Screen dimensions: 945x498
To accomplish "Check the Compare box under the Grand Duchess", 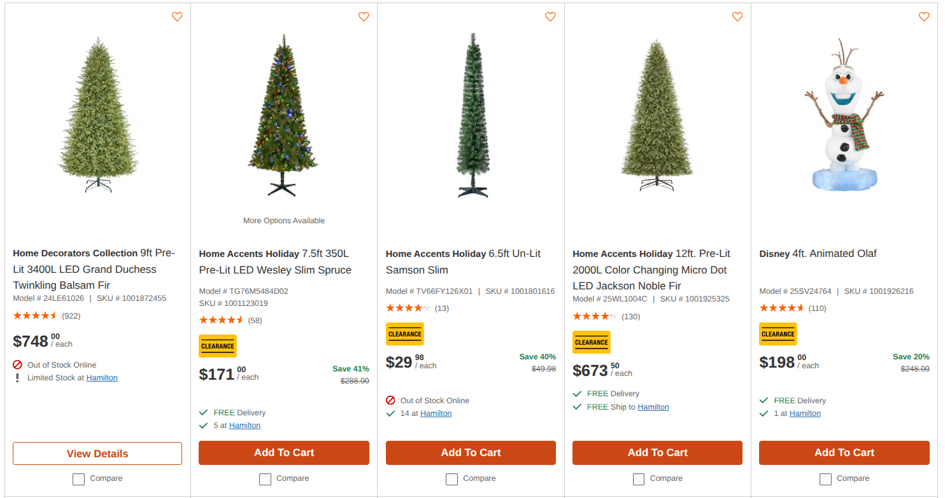I will point(78,479).
